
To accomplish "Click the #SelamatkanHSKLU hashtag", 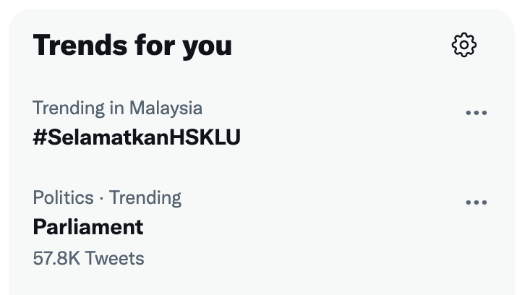I will click(x=137, y=137).
